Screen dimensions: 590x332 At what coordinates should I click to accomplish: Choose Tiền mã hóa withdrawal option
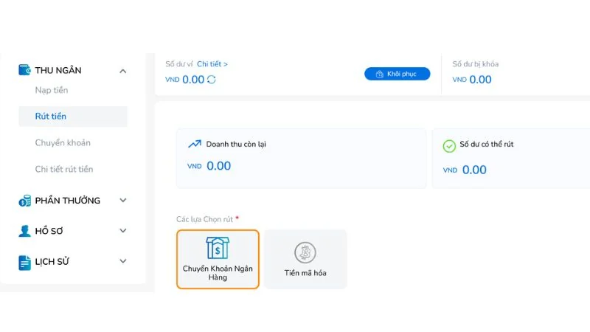point(305,260)
